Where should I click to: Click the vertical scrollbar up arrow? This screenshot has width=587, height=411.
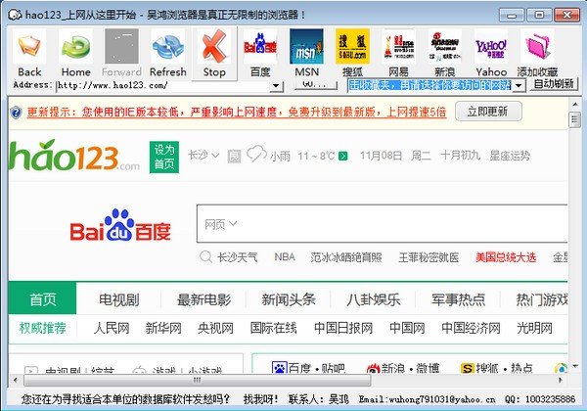574,103
